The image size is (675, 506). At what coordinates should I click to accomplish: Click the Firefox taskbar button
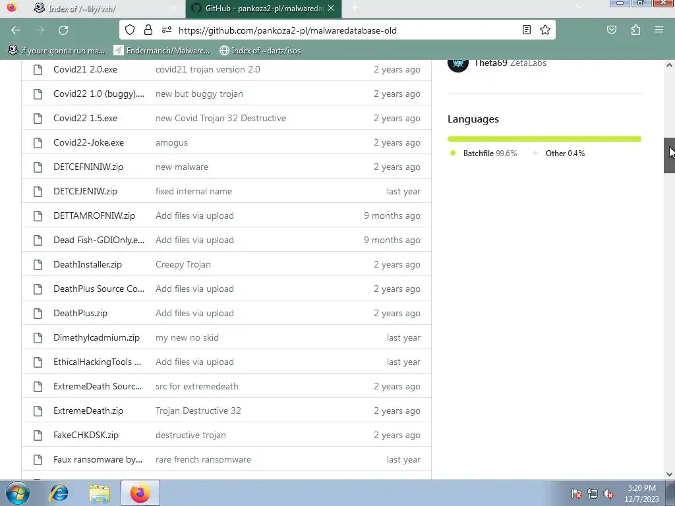point(140,493)
